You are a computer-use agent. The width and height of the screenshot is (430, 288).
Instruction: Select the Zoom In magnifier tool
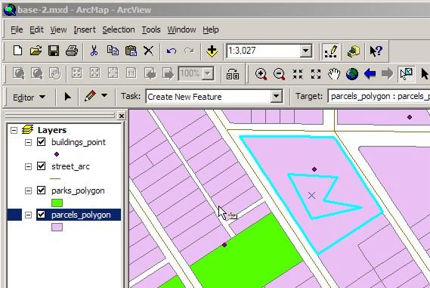[x=261, y=74]
